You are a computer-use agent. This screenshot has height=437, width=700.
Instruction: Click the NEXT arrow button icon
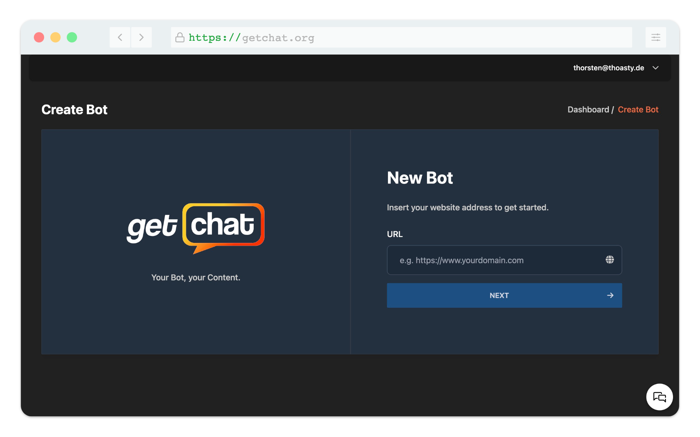coord(610,296)
